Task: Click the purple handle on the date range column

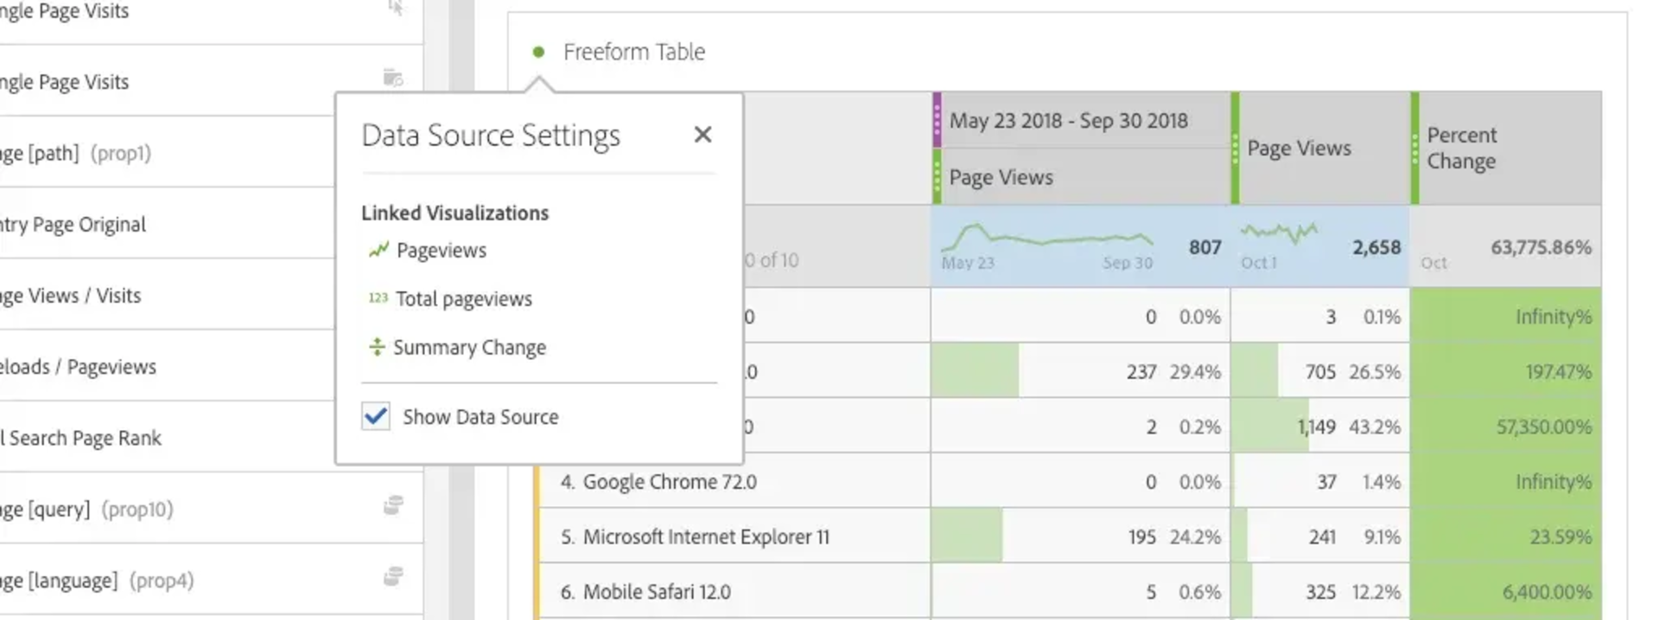Action: point(937,120)
